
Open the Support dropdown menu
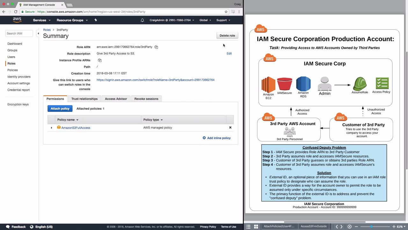point(223,20)
